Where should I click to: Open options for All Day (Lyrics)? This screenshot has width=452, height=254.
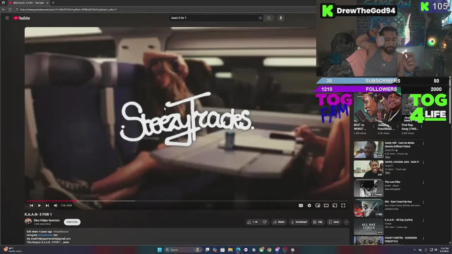click(423, 220)
